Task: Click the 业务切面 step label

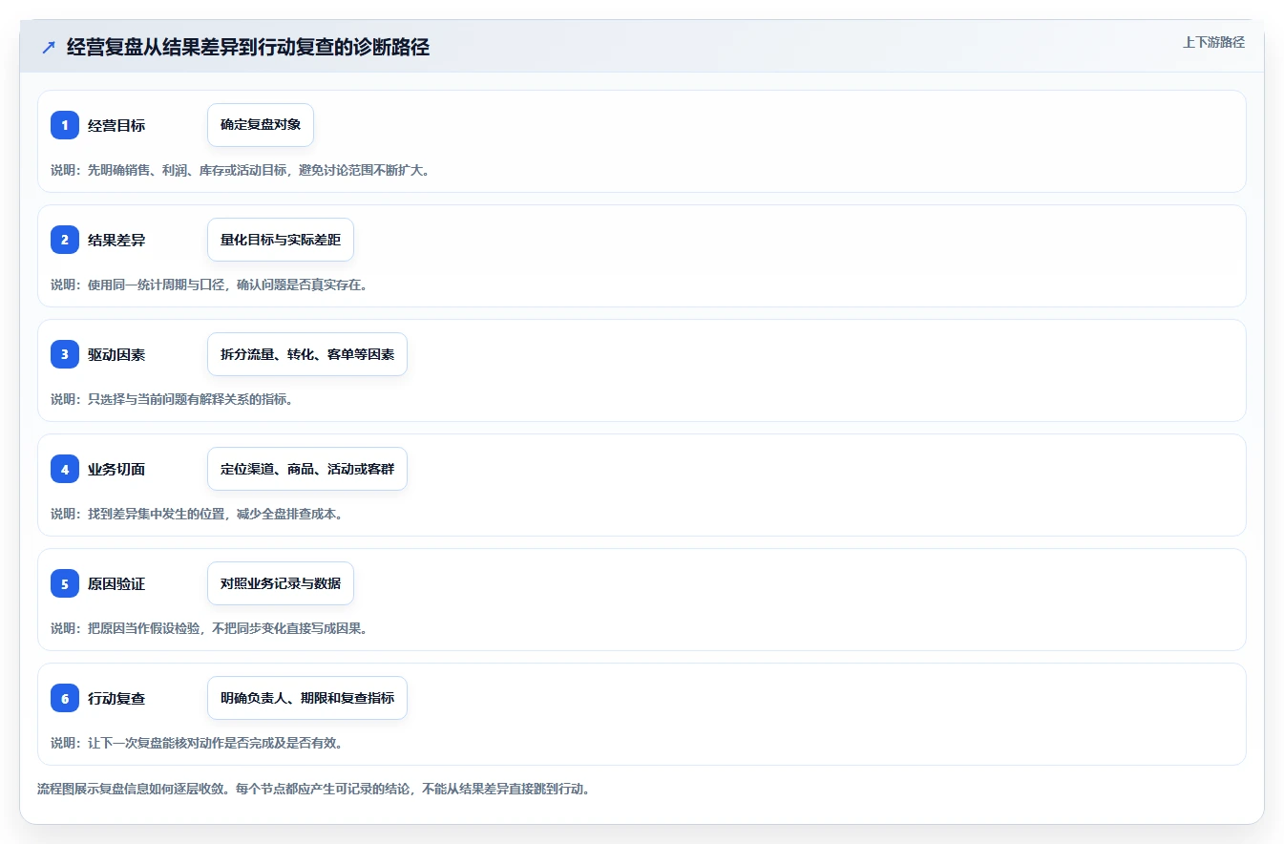Action: [116, 469]
